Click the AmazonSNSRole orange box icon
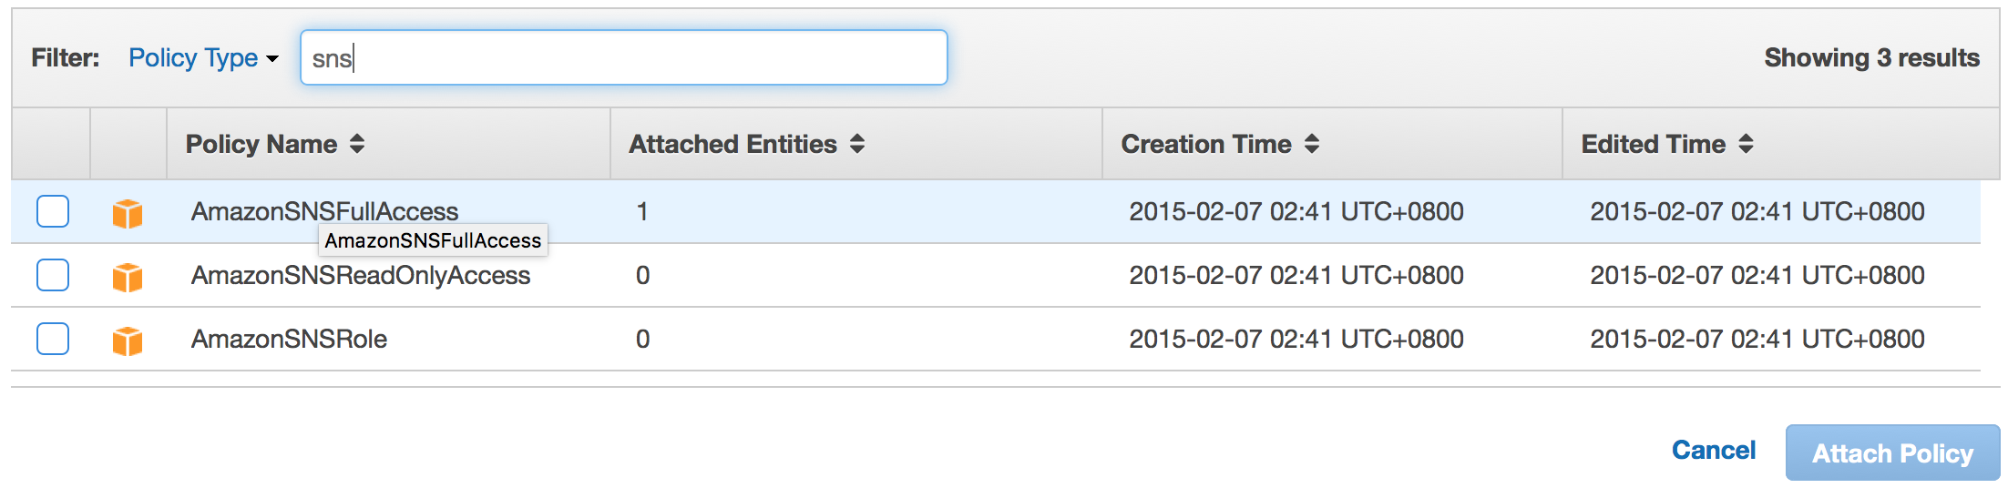Image resolution: width=2008 pixels, height=488 pixels. pyautogui.click(x=128, y=341)
